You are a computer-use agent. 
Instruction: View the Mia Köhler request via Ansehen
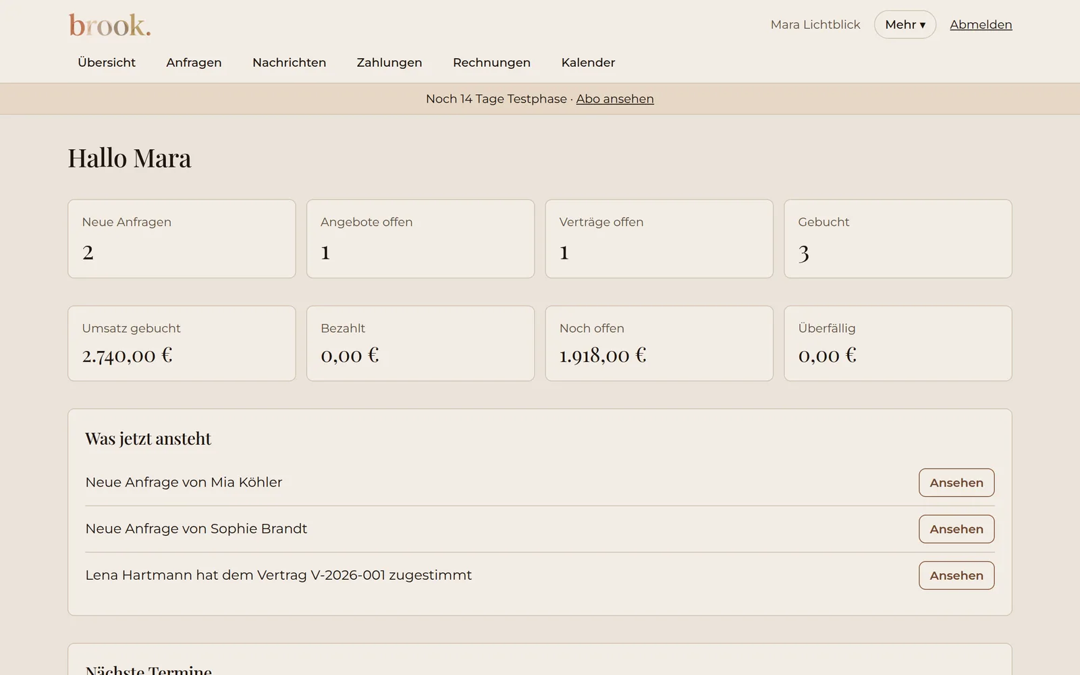(x=956, y=483)
